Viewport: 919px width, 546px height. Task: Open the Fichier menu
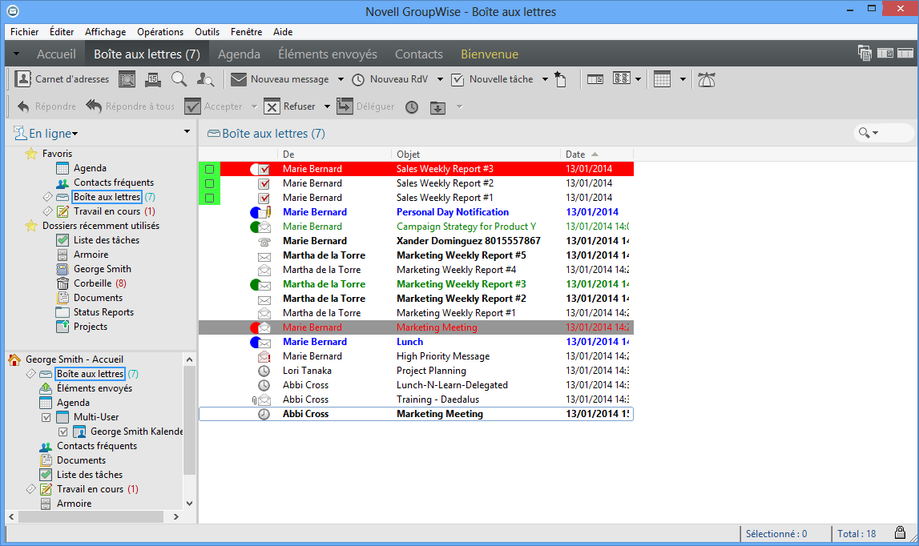pos(25,32)
